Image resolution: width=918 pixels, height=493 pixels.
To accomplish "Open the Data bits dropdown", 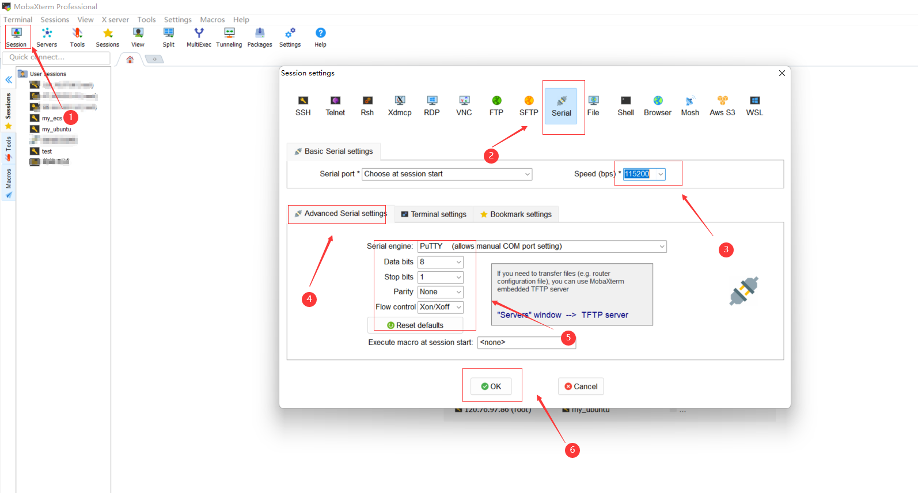I will [441, 262].
